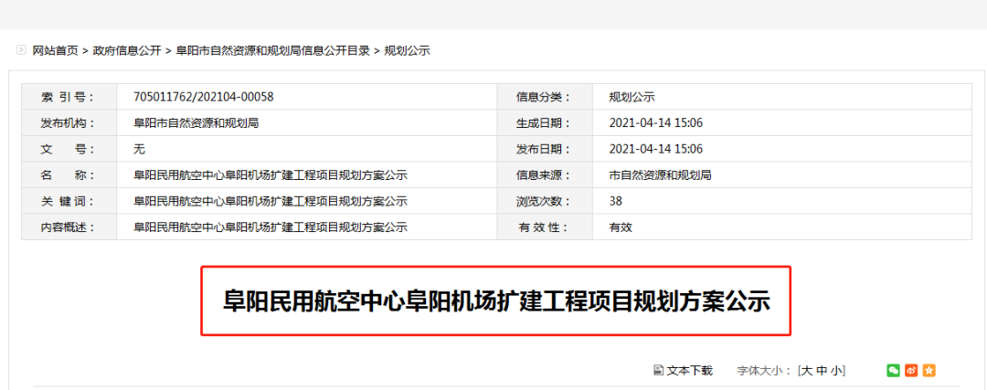
Task: Share page via Weibo icon
Action: point(911,371)
